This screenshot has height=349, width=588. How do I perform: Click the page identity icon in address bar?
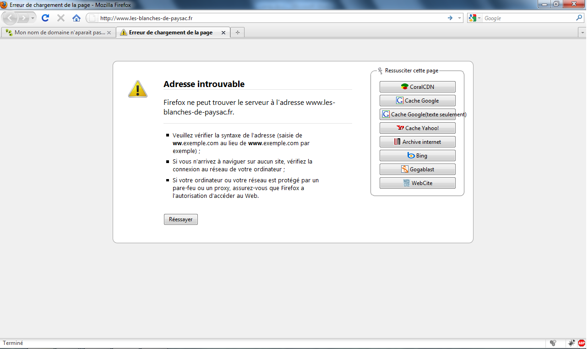[x=93, y=18]
